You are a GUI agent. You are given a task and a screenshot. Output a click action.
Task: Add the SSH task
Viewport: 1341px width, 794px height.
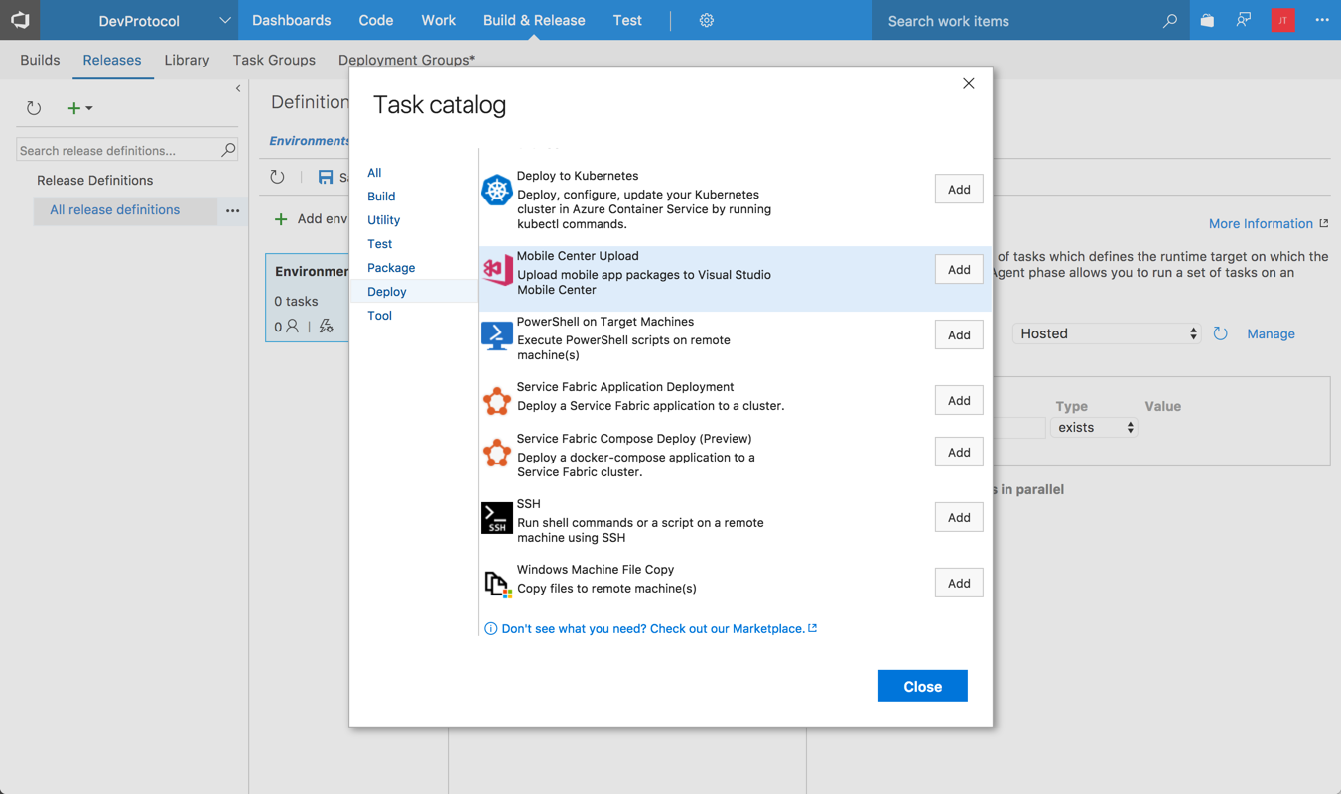(959, 517)
